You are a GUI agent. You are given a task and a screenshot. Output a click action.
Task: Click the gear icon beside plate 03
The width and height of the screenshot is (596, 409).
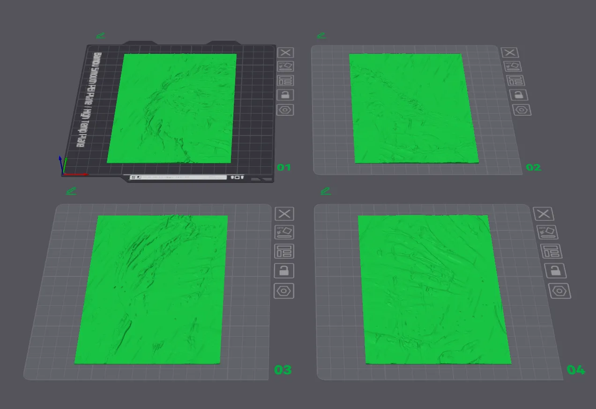(284, 290)
